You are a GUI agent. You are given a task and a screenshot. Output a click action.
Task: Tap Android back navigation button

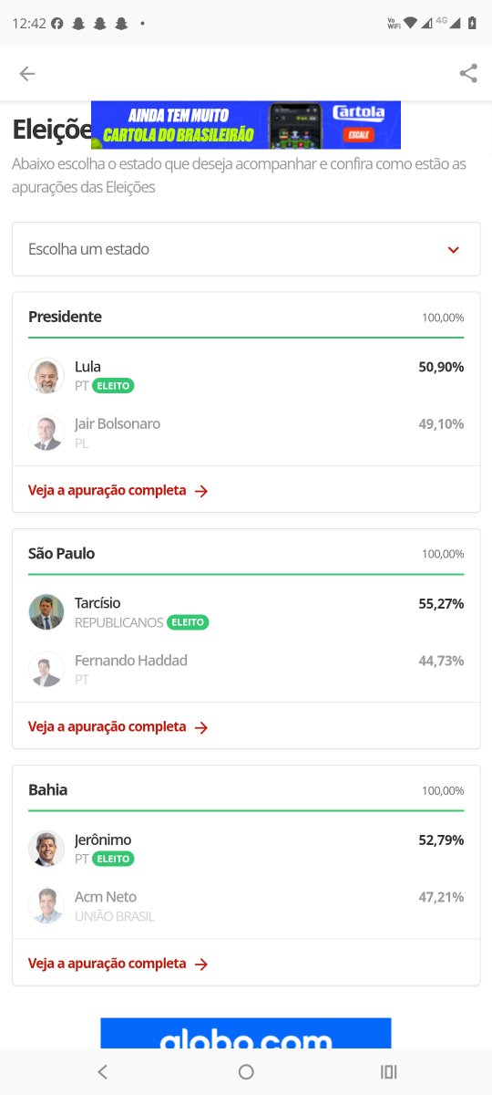(x=102, y=1072)
